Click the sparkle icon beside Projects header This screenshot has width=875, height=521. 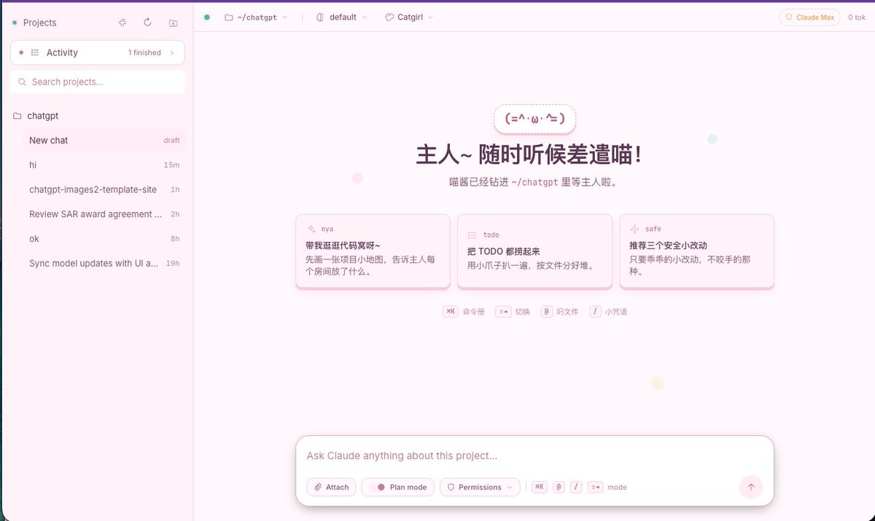click(122, 23)
